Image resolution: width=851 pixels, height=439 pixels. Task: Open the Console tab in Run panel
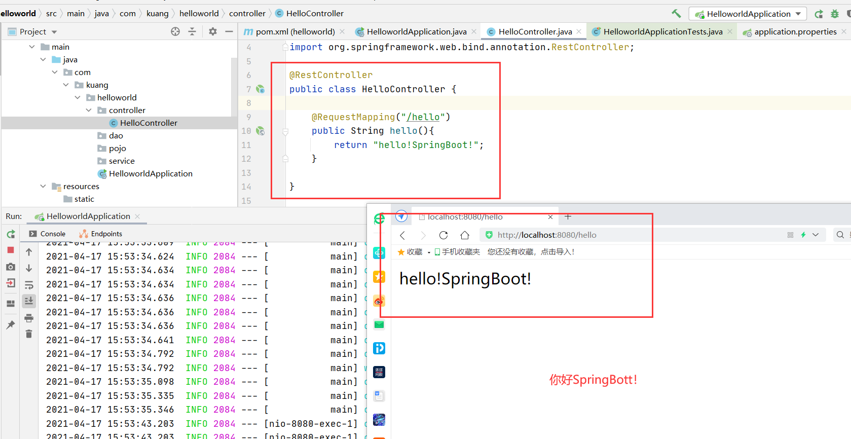click(x=47, y=234)
